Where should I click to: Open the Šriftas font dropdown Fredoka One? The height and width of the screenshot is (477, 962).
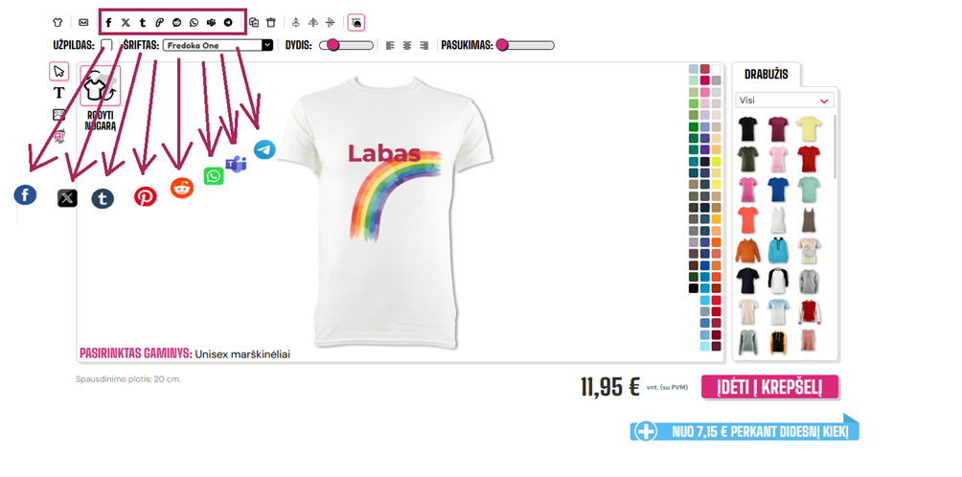point(218,45)
